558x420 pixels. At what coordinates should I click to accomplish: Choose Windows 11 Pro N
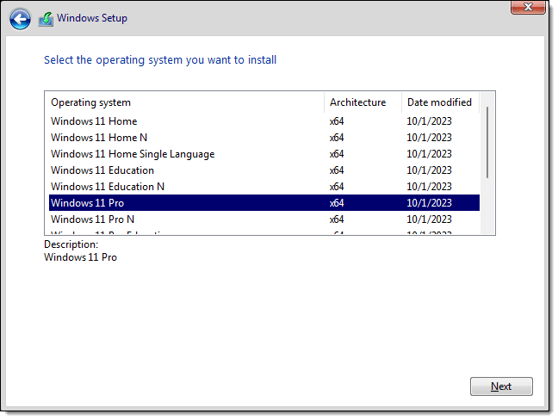pos(264,219)
